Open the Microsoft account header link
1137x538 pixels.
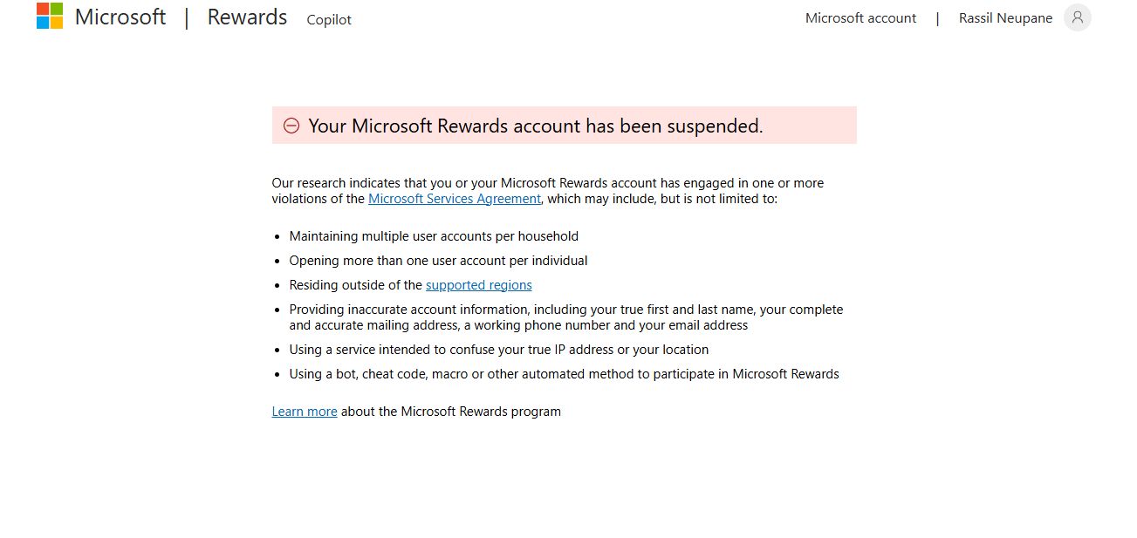pos(860,17)
